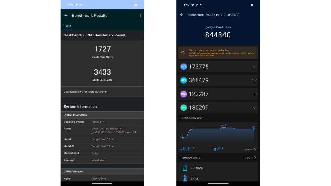Tap the phone screen size icon beside 6.7inches
The image size is (331, 186).
coord(185,168)
